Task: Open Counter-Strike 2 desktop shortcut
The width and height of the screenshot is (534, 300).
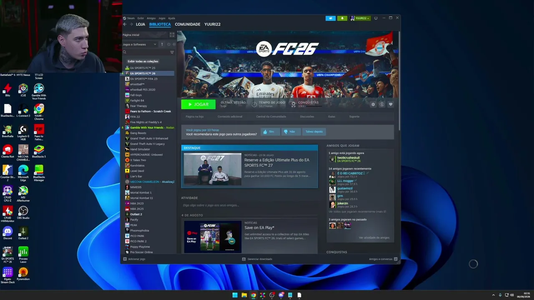Action: click(x=8, y=173)
